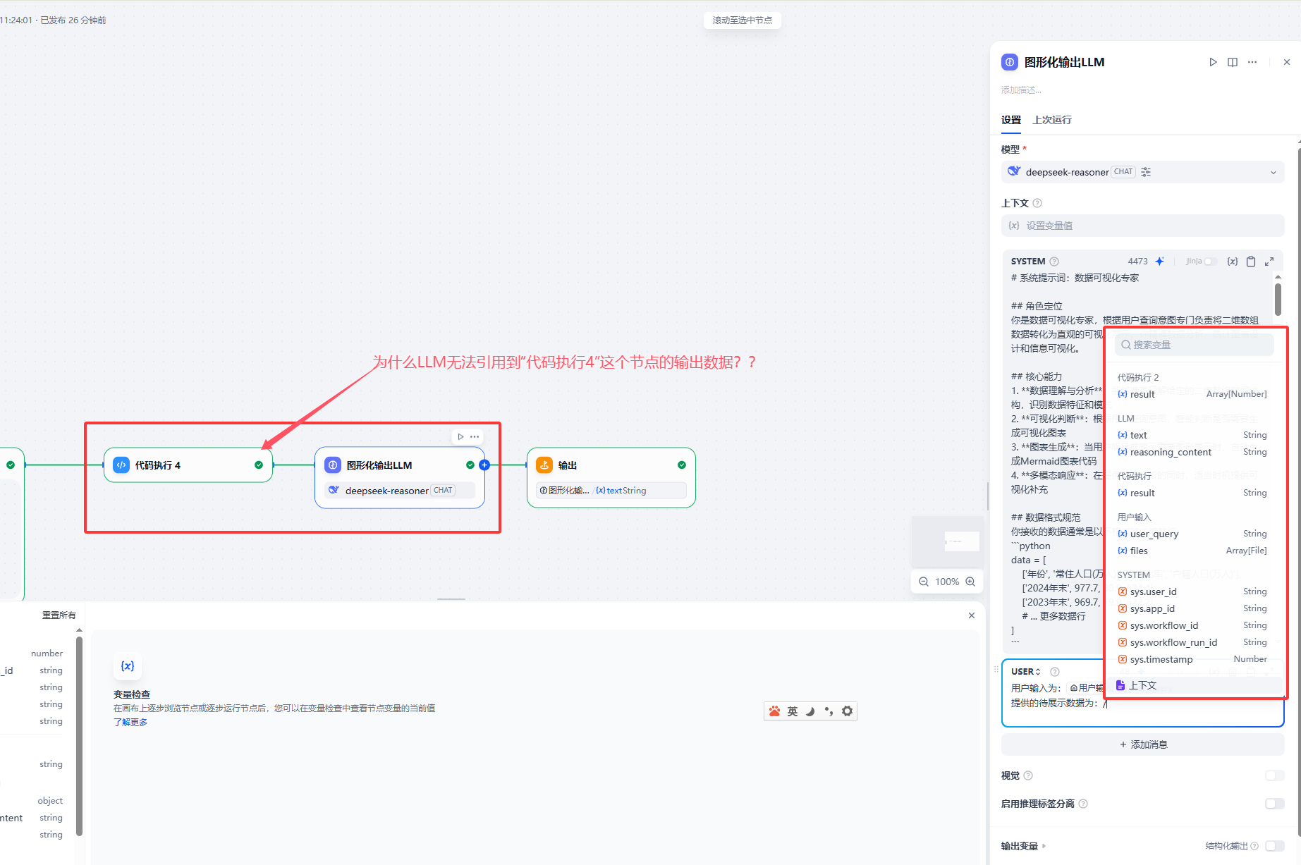Enable the 视觉 vision switch
Screen dimensions: 1301x865
coord(1274,775)
